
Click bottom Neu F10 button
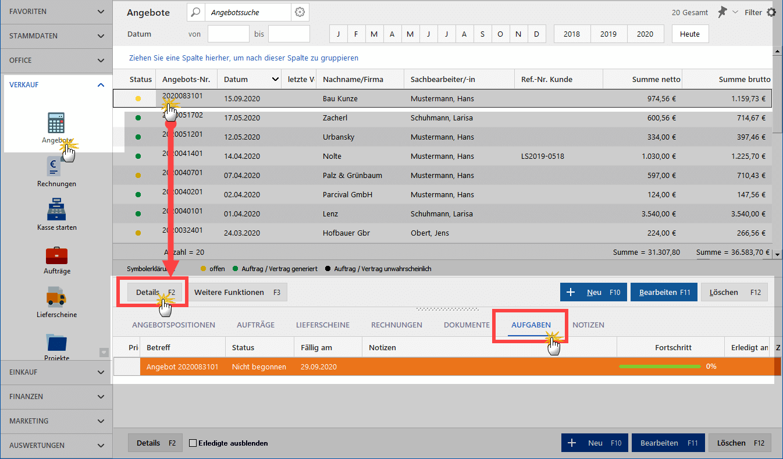point(595,443)
